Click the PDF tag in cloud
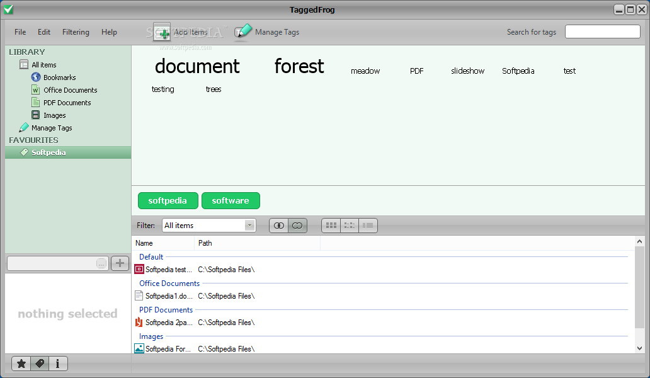The image size is (650, 378). click(416, 71)
